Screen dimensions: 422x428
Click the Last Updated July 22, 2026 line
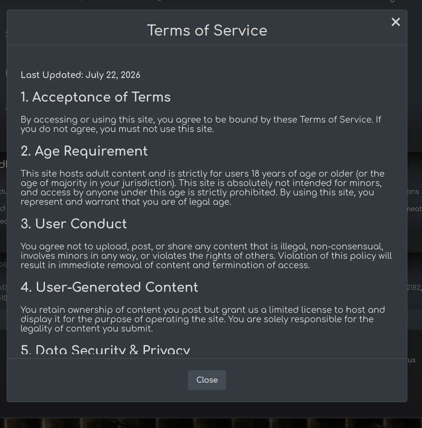click(x=80, y=75)
